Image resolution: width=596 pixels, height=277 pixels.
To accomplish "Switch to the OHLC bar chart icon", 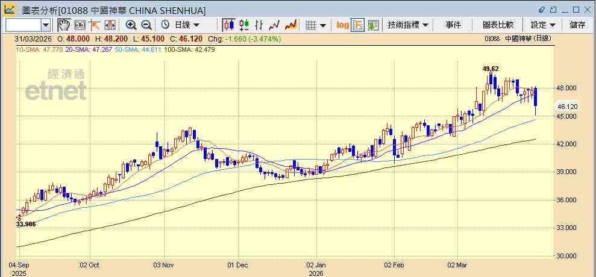I will click(259, 25).
